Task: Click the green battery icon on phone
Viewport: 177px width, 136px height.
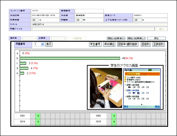Action: tap(150, 70)
